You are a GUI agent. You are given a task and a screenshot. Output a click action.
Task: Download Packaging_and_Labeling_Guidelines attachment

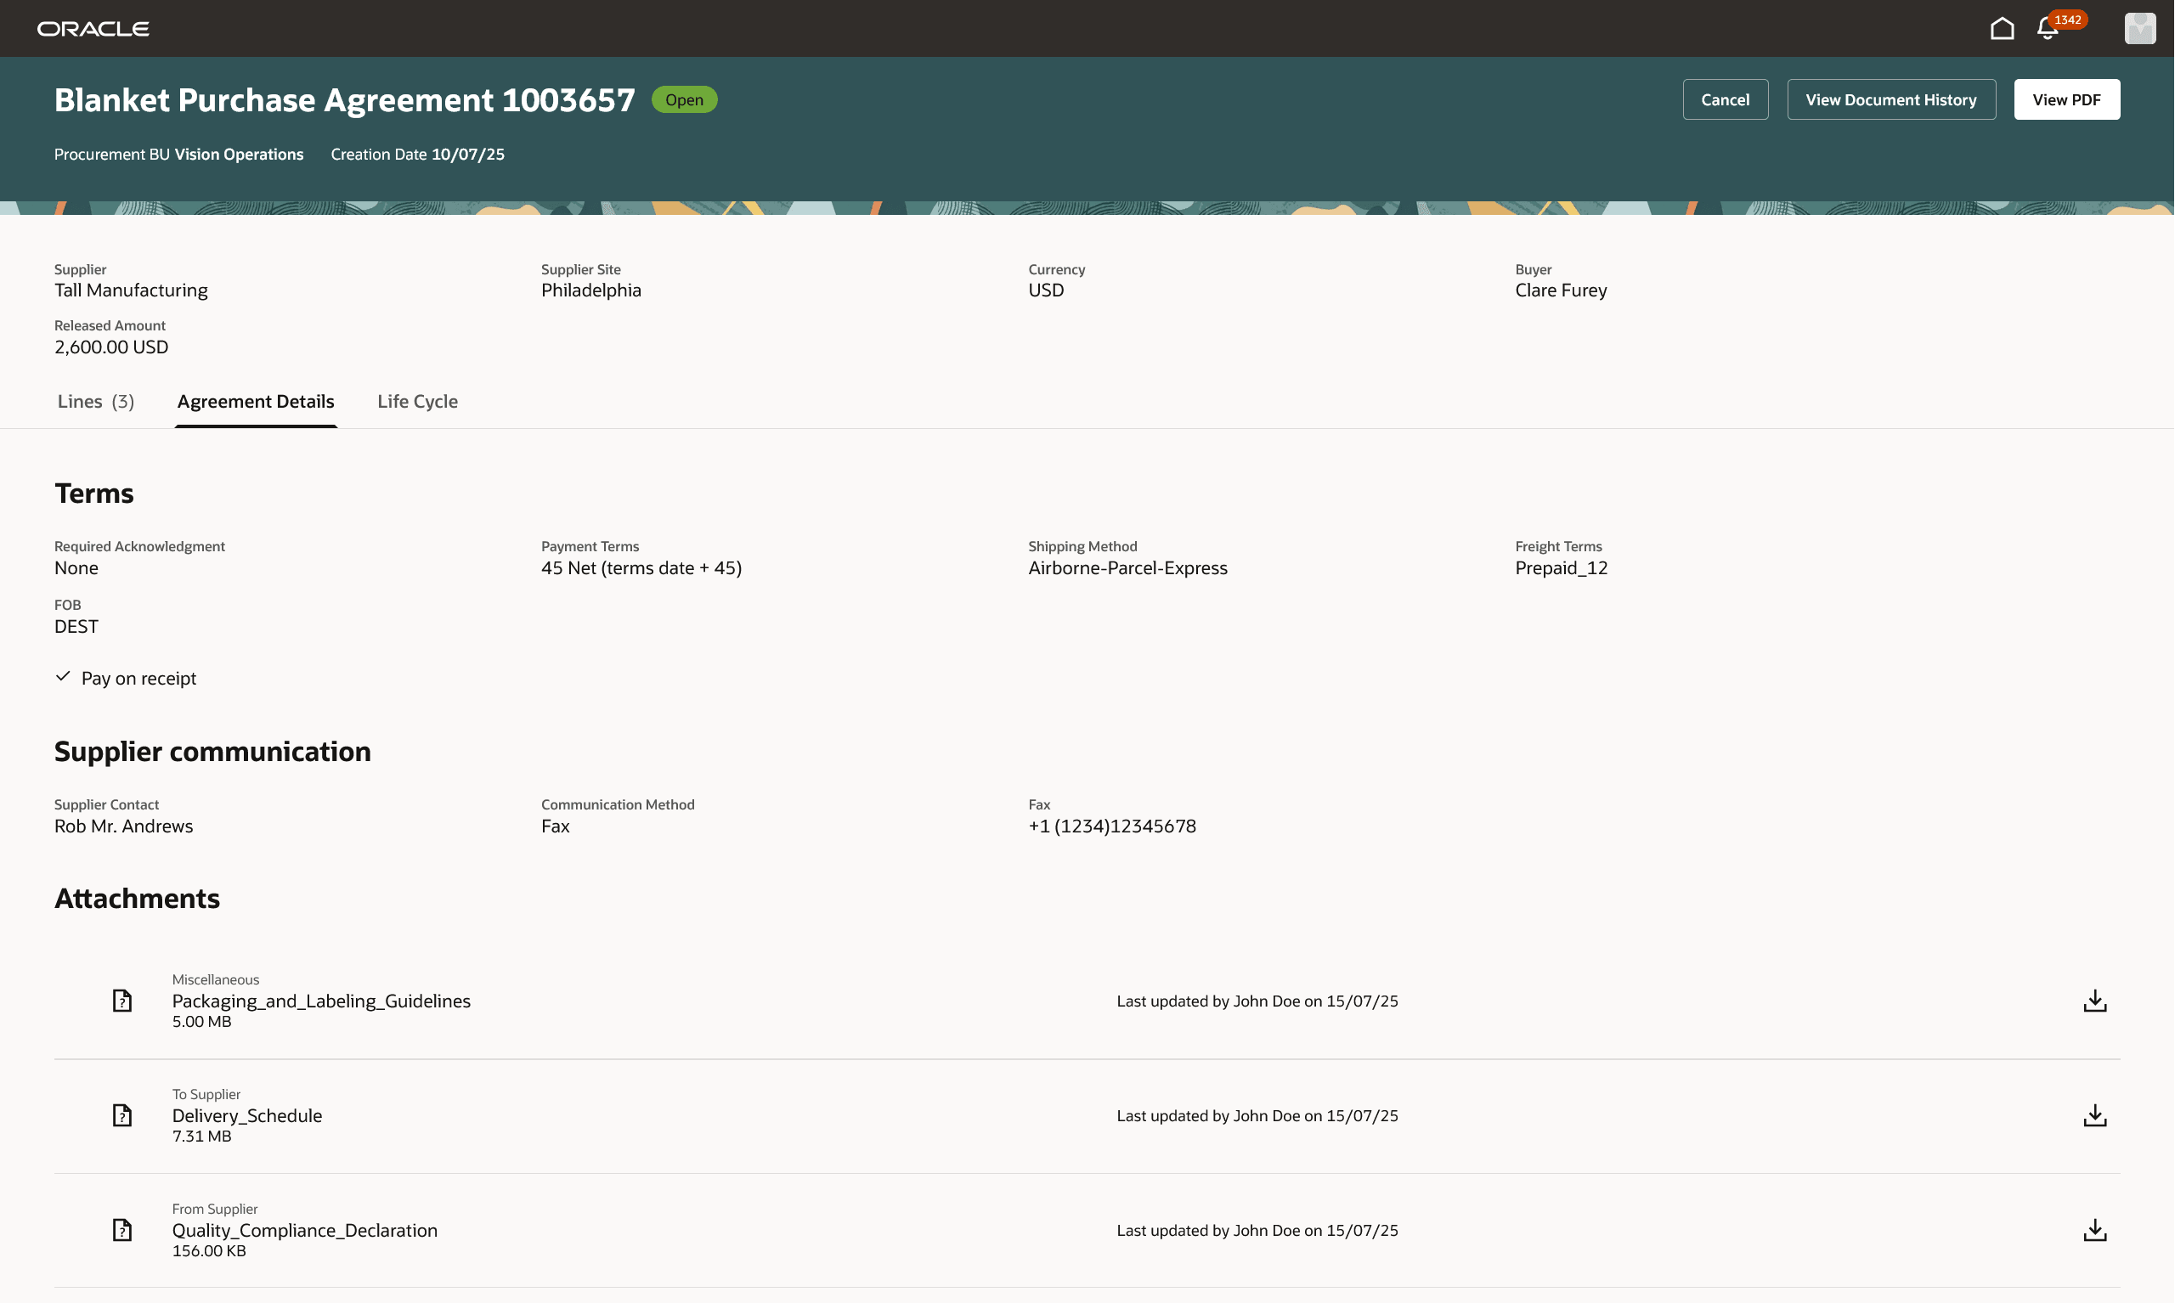[x=2094, y=1001]
